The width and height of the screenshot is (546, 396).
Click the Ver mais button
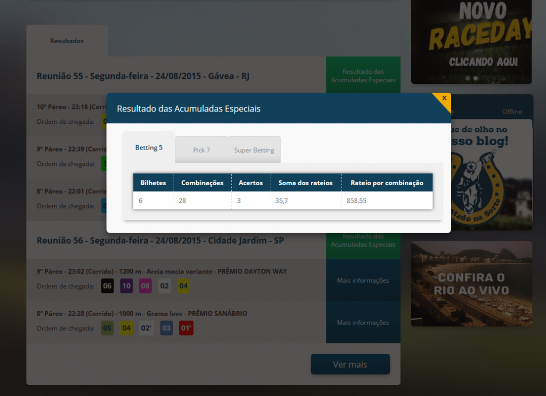click(350, 365)
